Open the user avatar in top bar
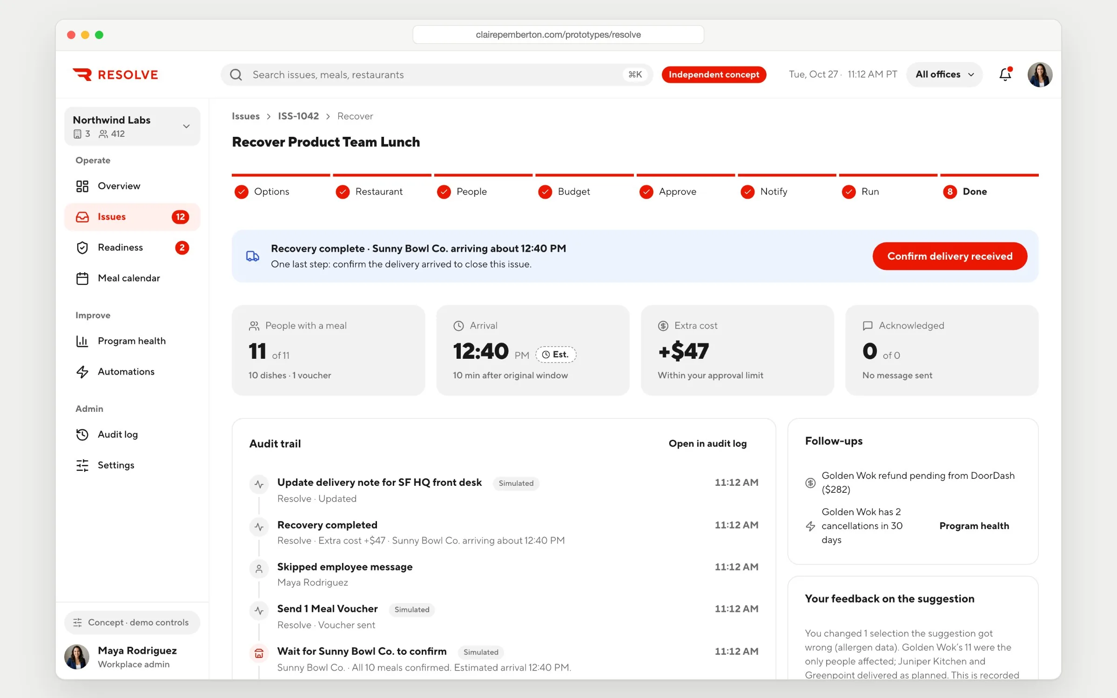The height and width of the screenshot is (698, 1117). [1040, 74]
